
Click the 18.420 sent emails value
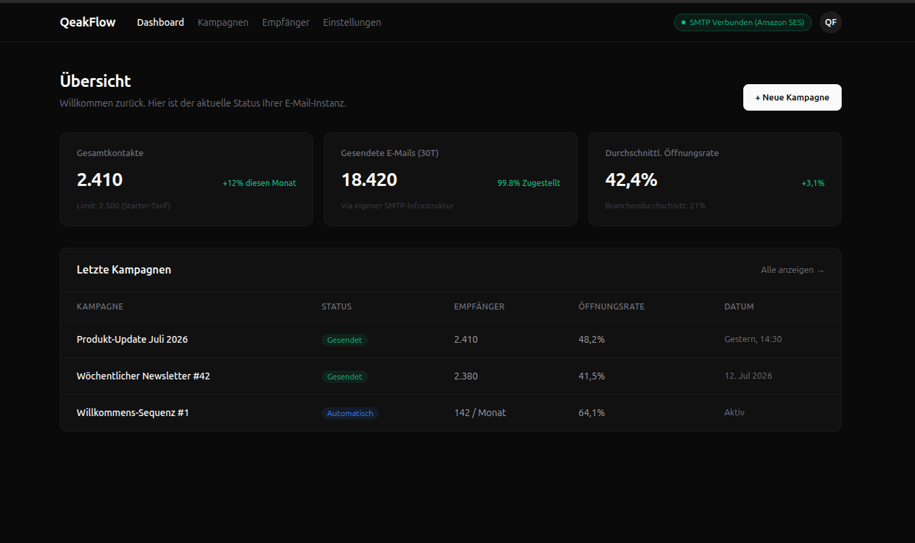pos(369,180)
